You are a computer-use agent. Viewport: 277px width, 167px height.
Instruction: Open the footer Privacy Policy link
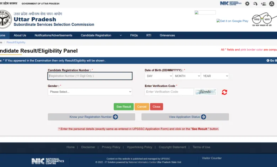coord(111,147)
